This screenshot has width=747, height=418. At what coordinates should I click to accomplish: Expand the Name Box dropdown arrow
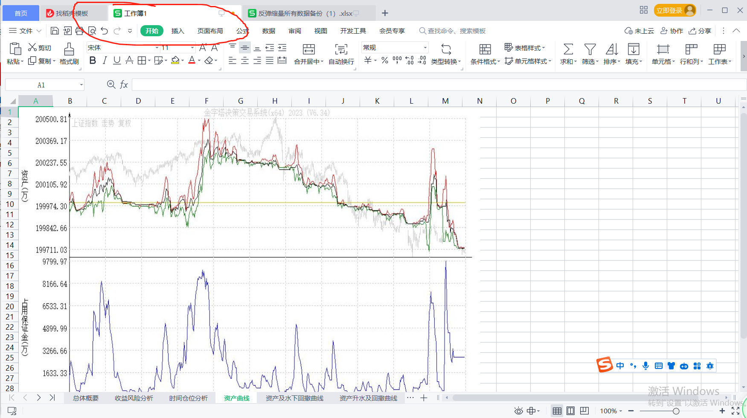point(81,85)
